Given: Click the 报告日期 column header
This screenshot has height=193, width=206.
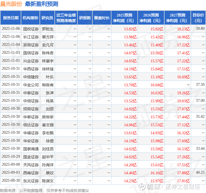Looking at the screenshot, I should (11, 18).
